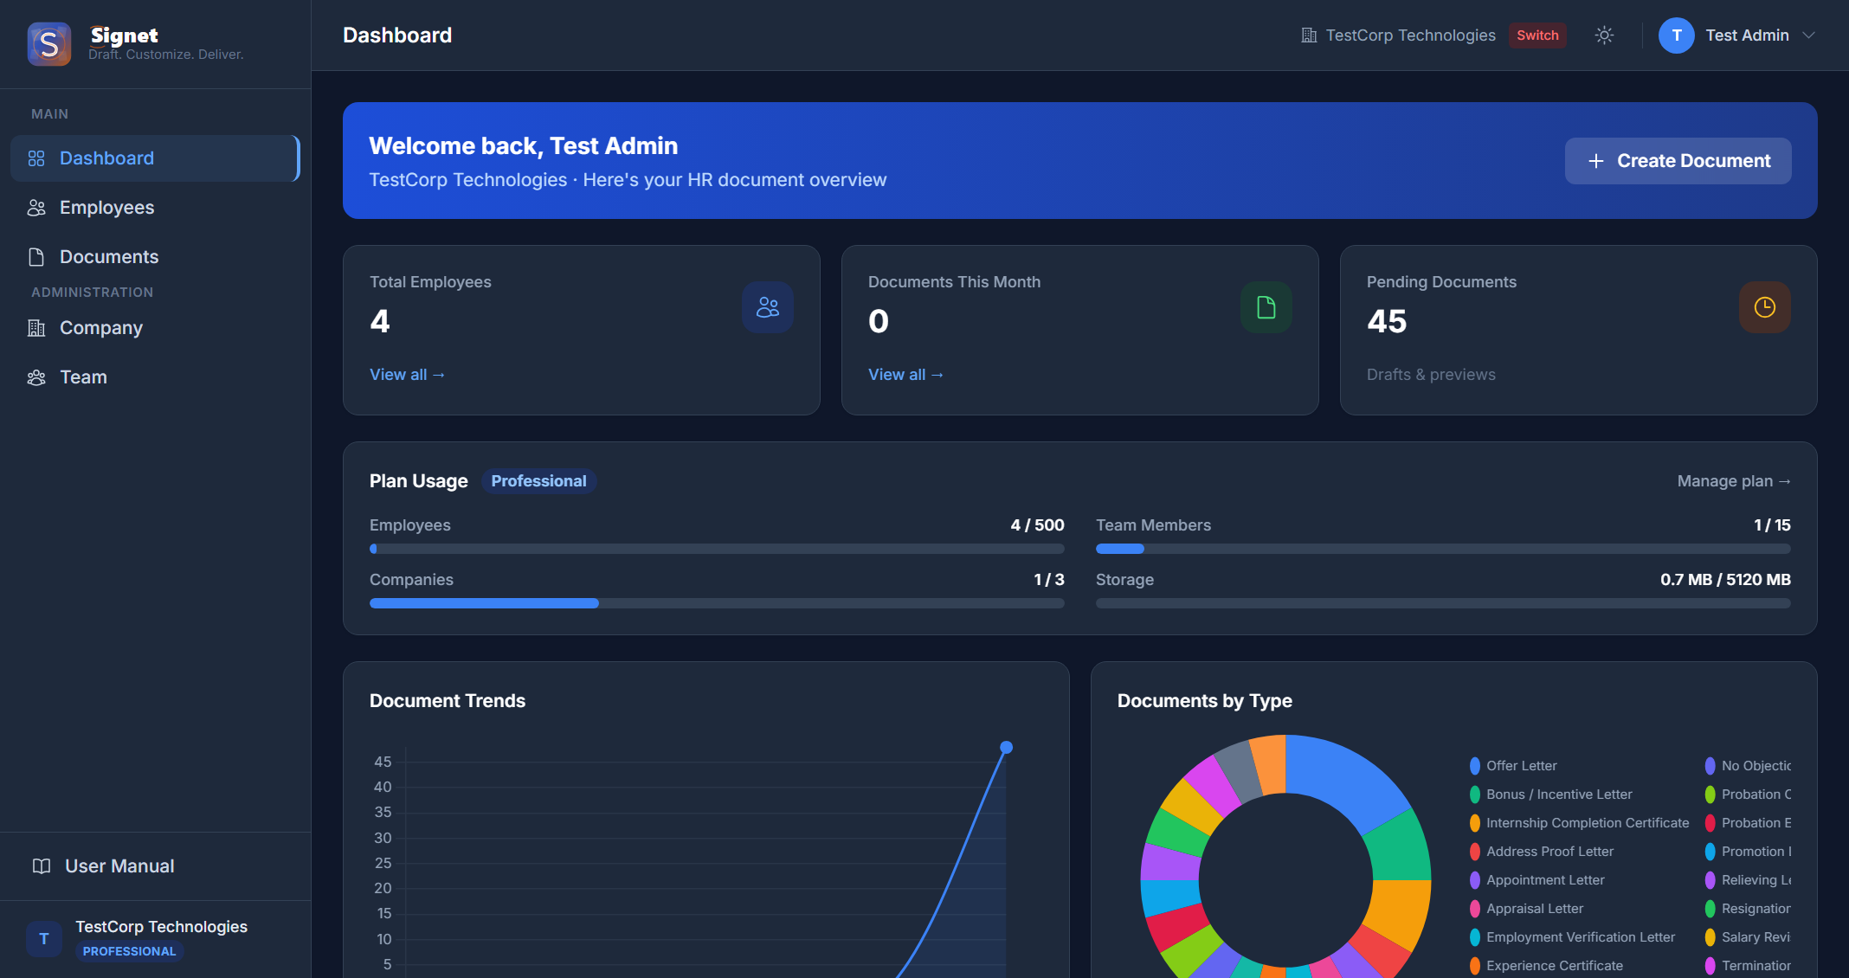Click View all under Total Employees
Viewport: 1849px width, 978px height.
[407, 375]
